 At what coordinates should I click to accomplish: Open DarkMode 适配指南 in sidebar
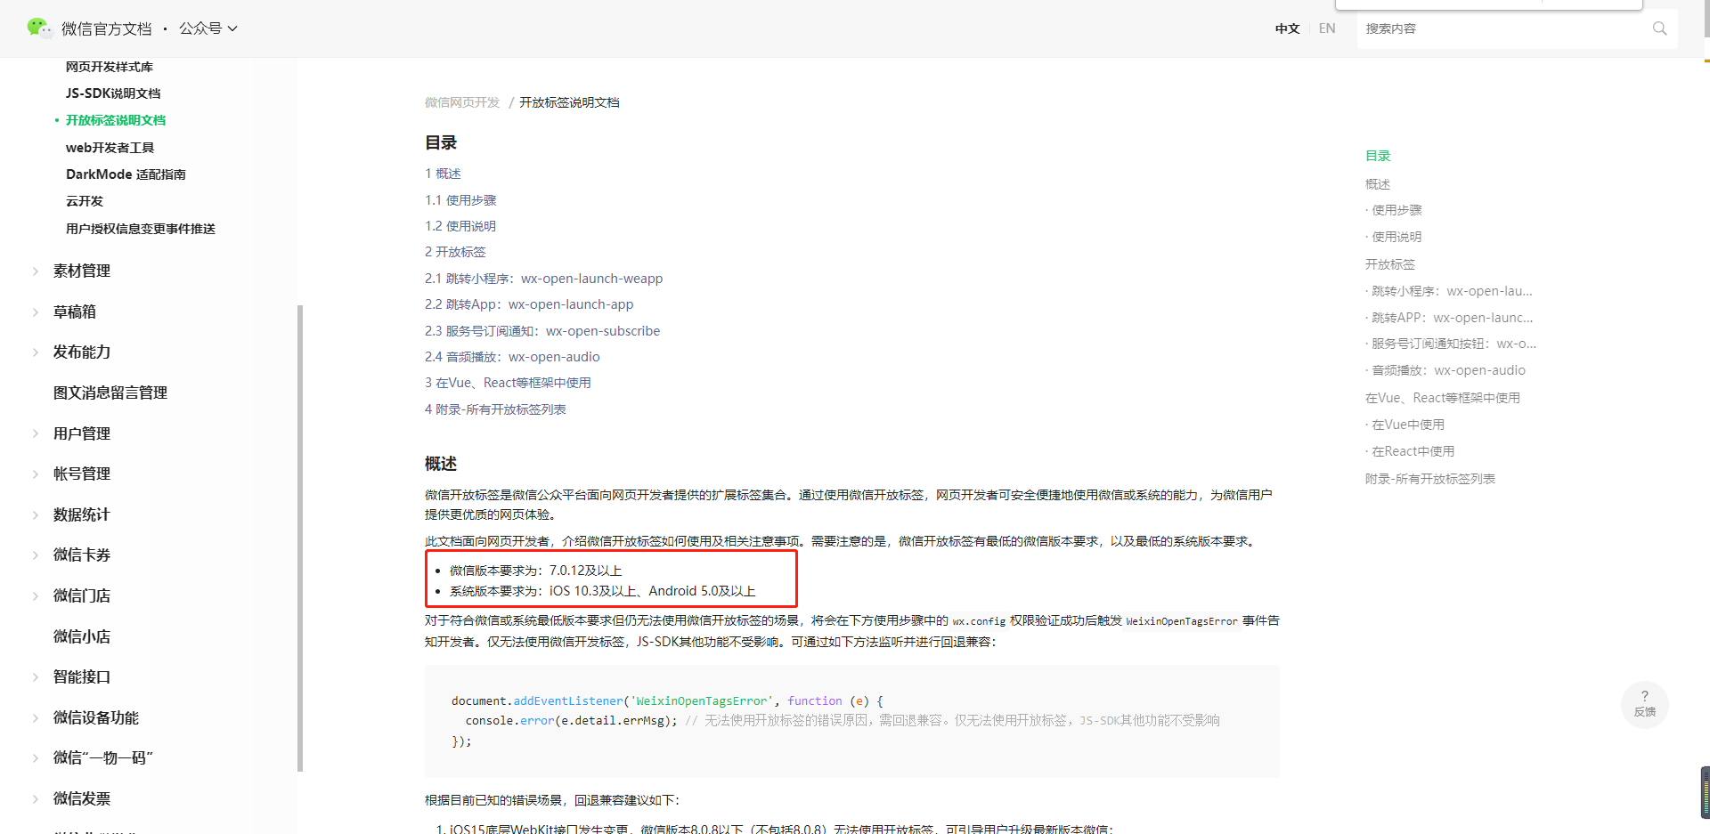click(x=126, y=174)
